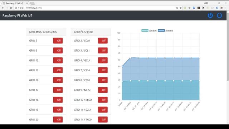Viewport: 229px width, 129px height.
Task: Switch GPIO 11 / SCLK Off button
Action: pyautogui.click(x=103, y=110)
